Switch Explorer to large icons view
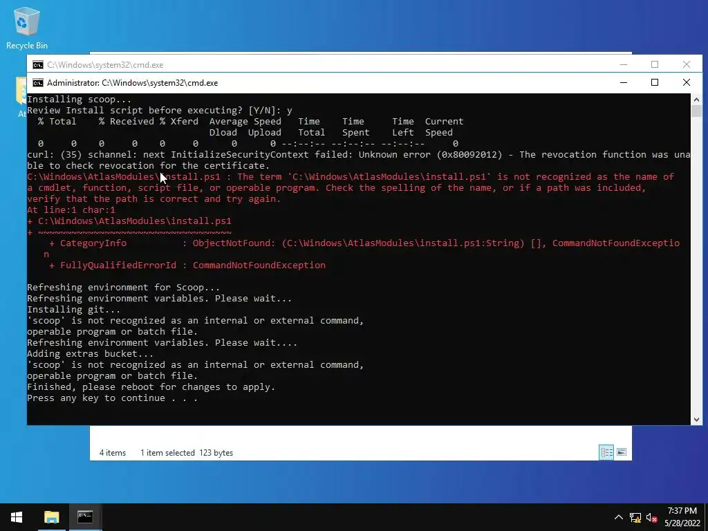This screenshot has height=531, width=708. (622, 452)
